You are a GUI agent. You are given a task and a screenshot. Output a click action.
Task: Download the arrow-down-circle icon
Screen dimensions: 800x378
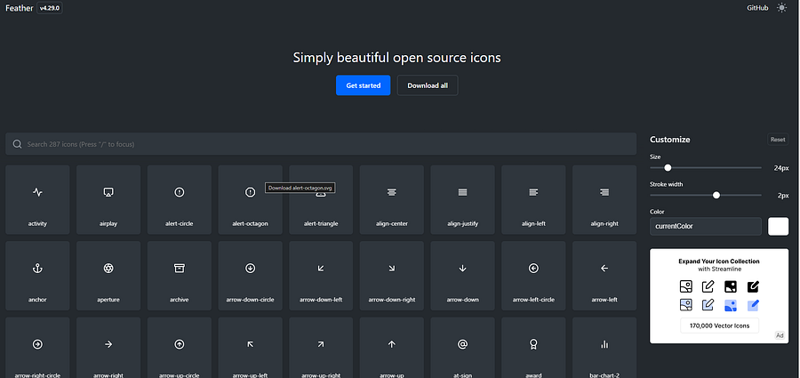(250, 276)
